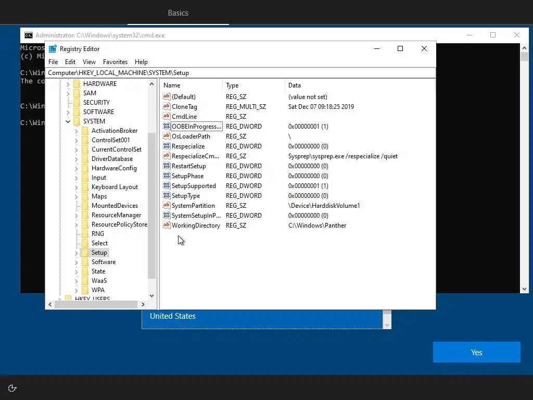
Task: Sort values by Name column header
Action: click(192, 85)
